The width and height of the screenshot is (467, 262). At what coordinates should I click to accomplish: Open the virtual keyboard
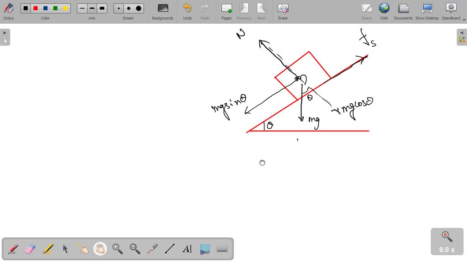[222, 249]
